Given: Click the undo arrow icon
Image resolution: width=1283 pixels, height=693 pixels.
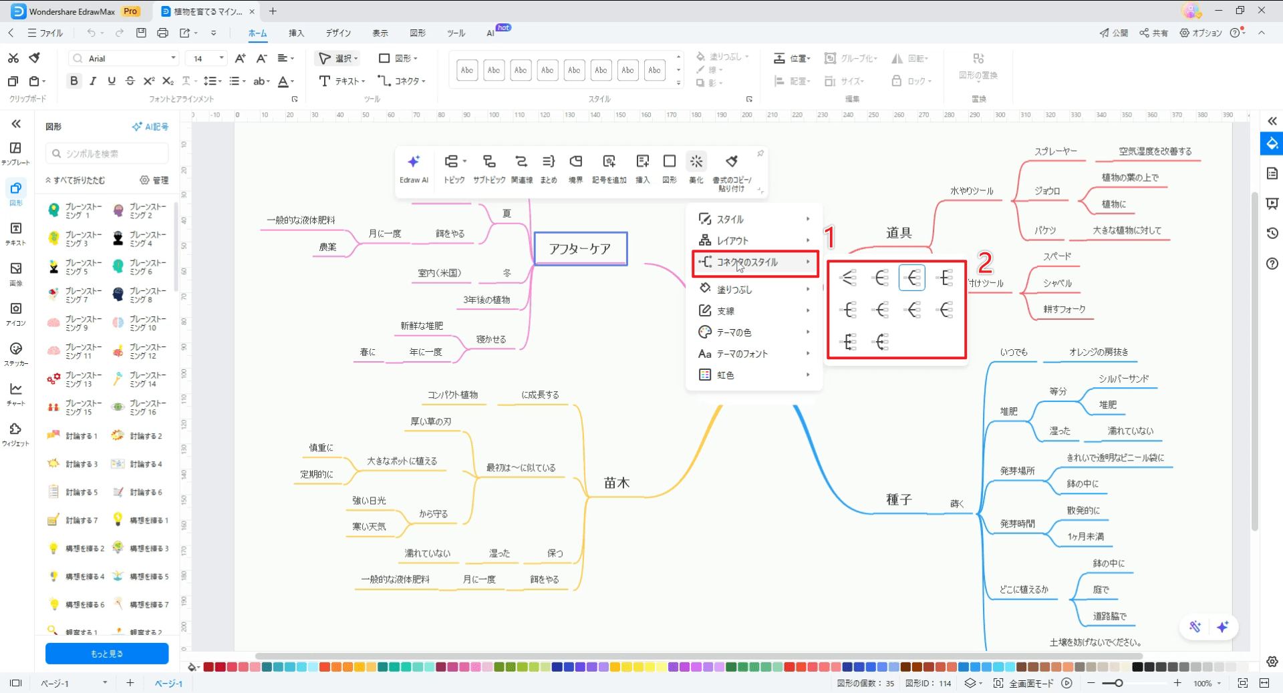Looking at the screenshot, I should [x=91, y=33].
